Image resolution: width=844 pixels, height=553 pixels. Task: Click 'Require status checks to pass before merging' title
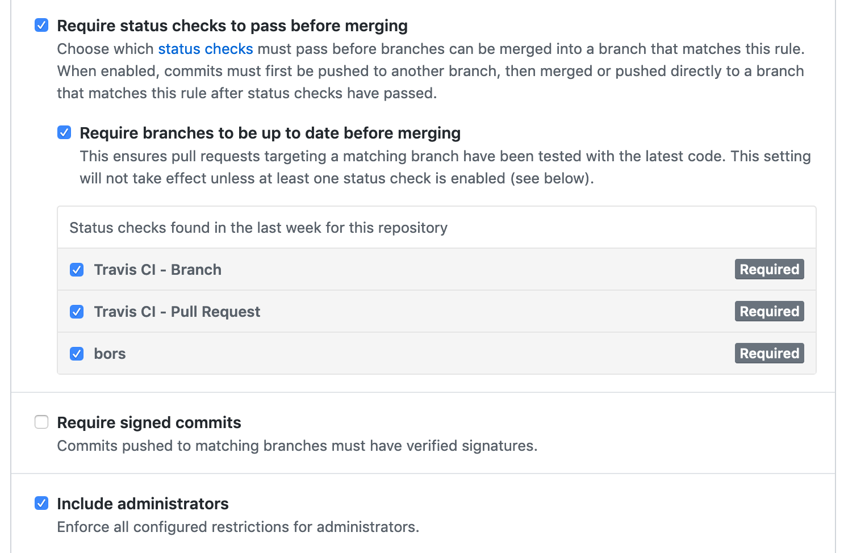[x=232, y=26]
